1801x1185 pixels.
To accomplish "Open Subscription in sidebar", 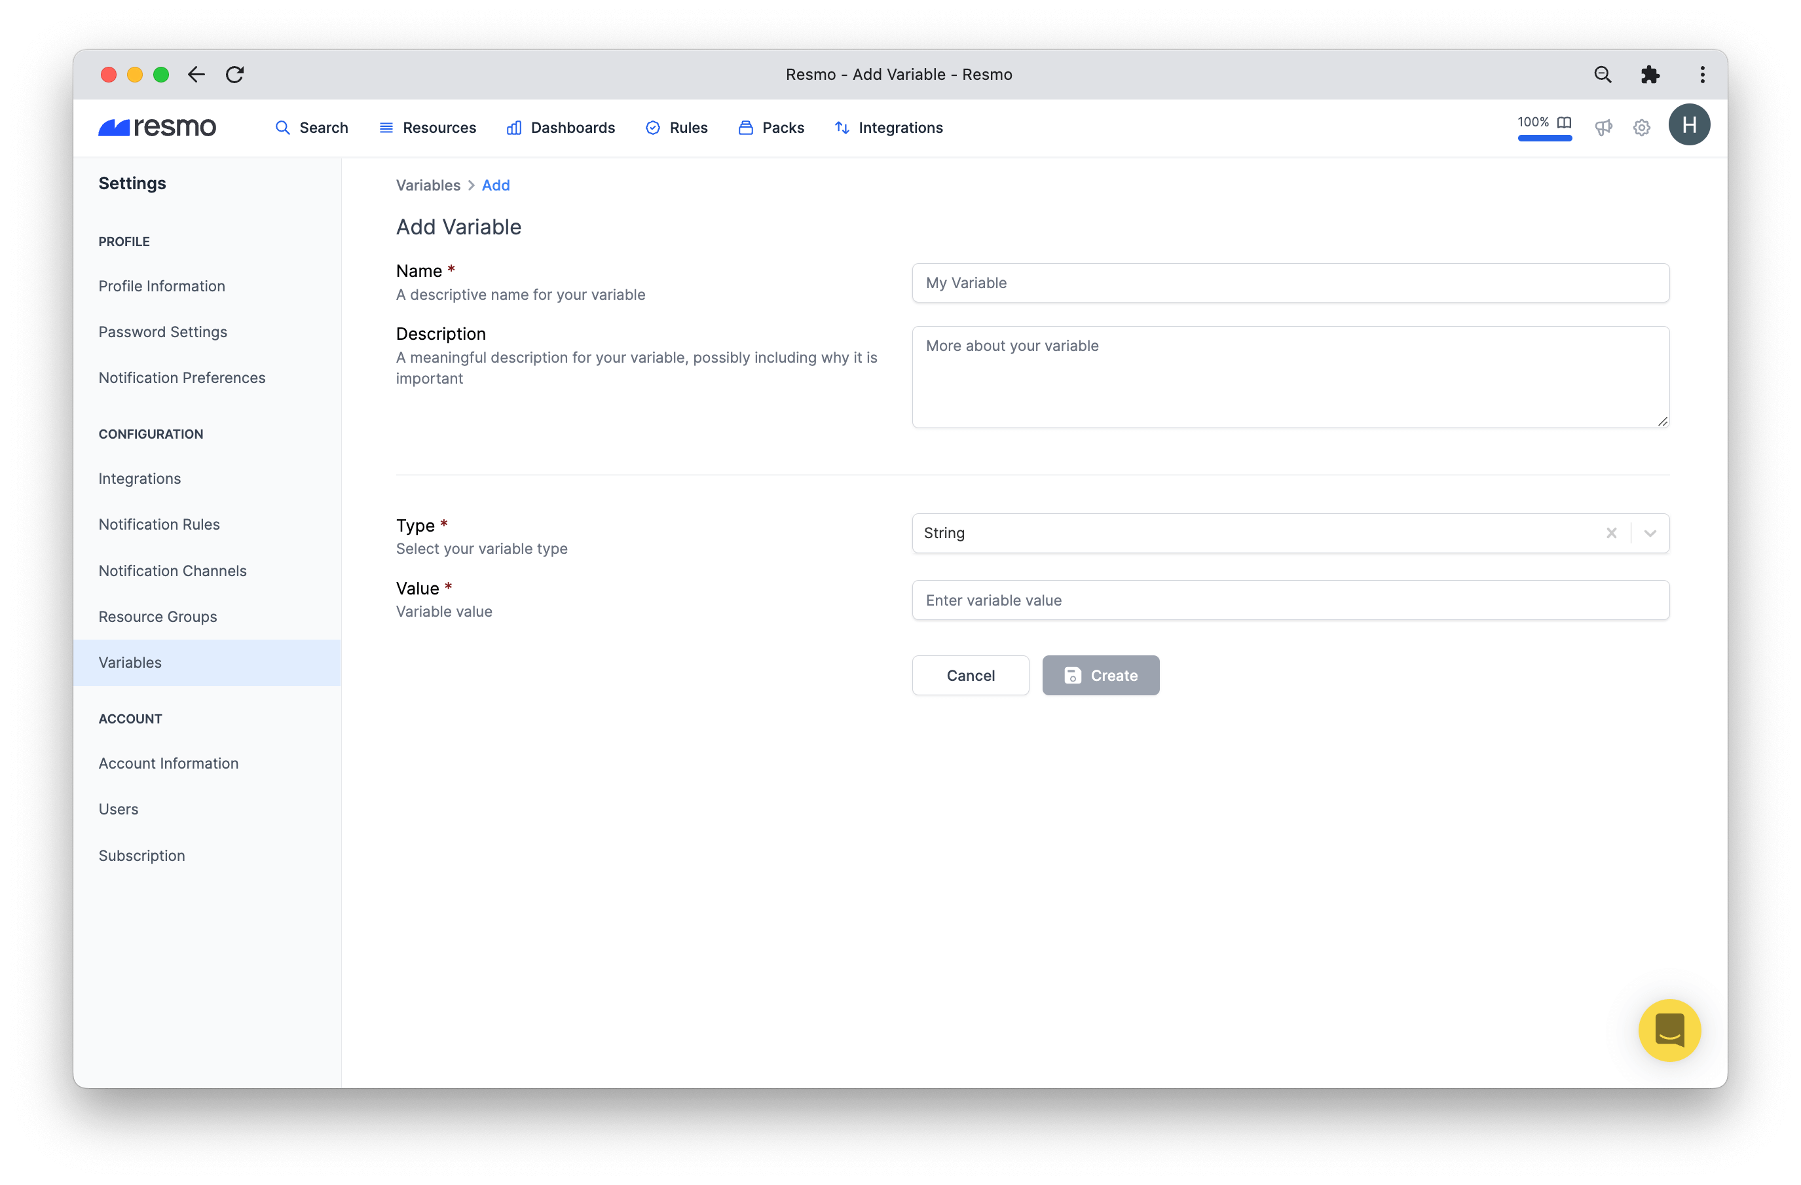I will point(141,855).
